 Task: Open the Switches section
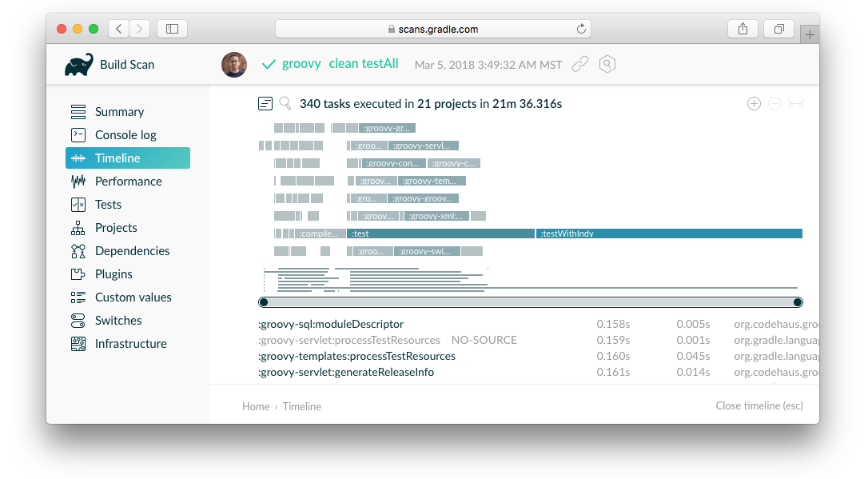tap(118, 321)
